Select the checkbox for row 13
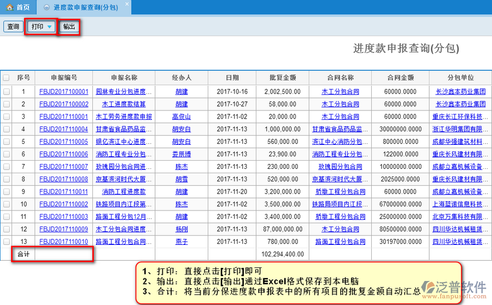The image size is (492, 305). [x=6, y=242]
